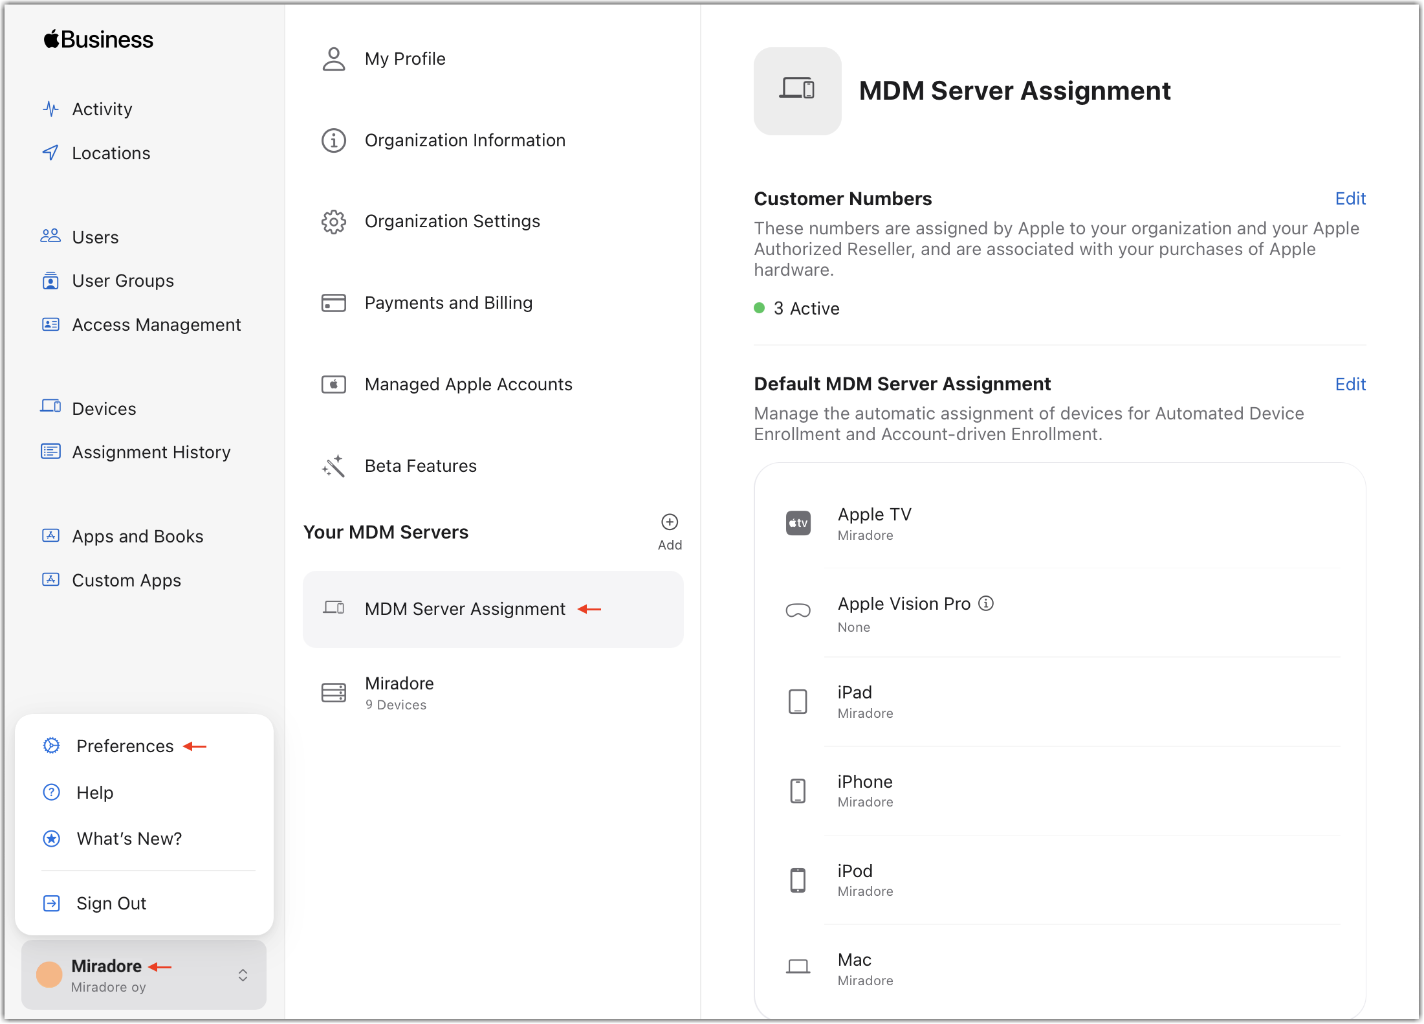Click the My Profile person icon

click(x=334, y=59)
